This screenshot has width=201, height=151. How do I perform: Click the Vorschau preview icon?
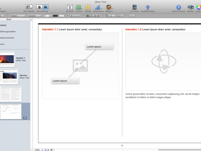point(134,7)
